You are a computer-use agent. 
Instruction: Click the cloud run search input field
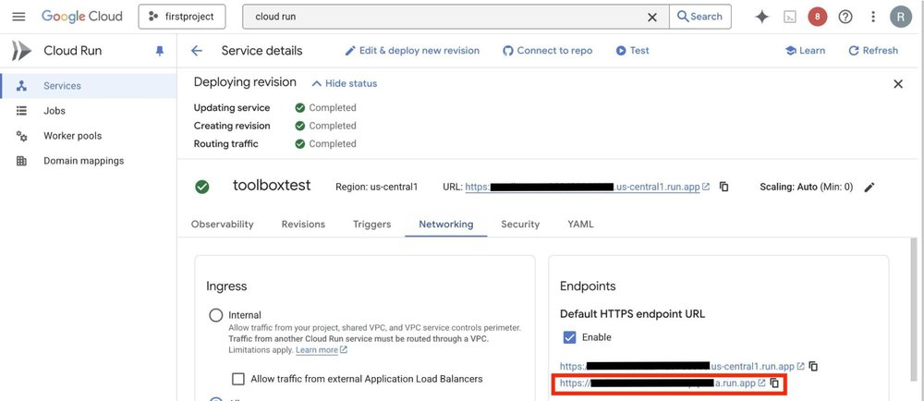[444, 17]
